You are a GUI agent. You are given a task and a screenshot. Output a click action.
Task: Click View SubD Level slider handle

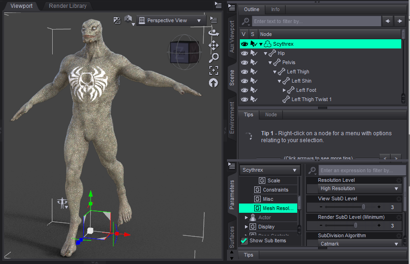[363, 207]
